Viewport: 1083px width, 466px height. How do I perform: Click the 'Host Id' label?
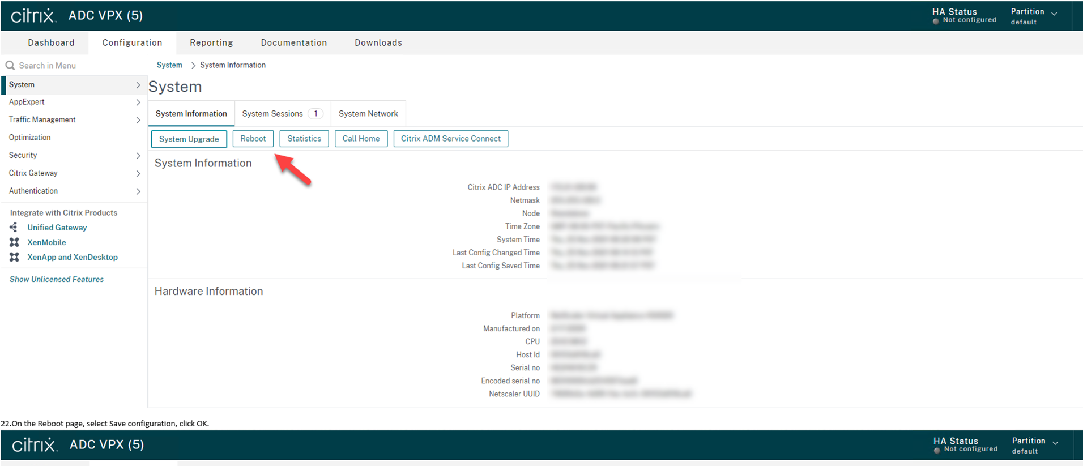coord(528,355)
